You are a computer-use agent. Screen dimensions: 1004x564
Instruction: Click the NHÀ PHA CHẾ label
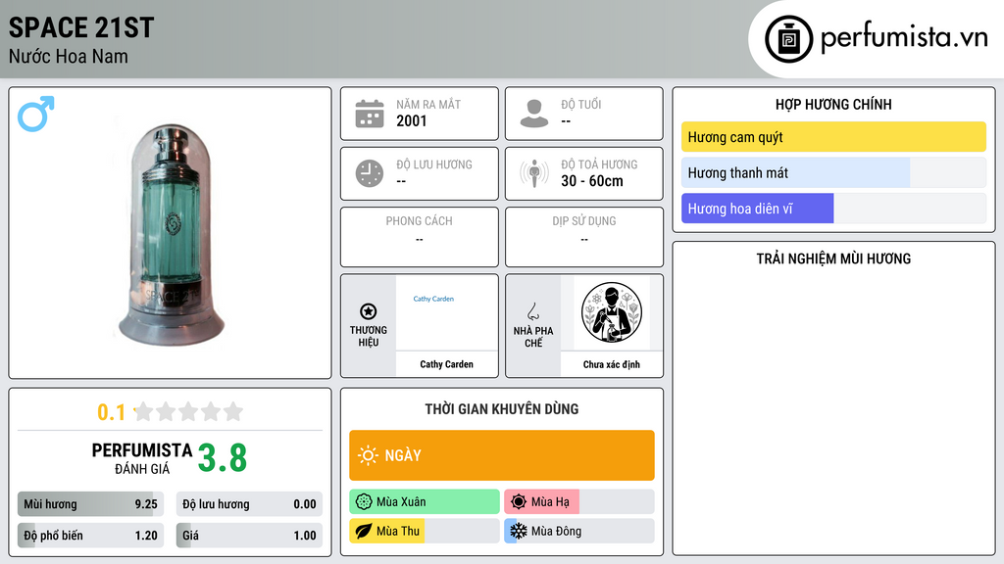pos(533,337)
